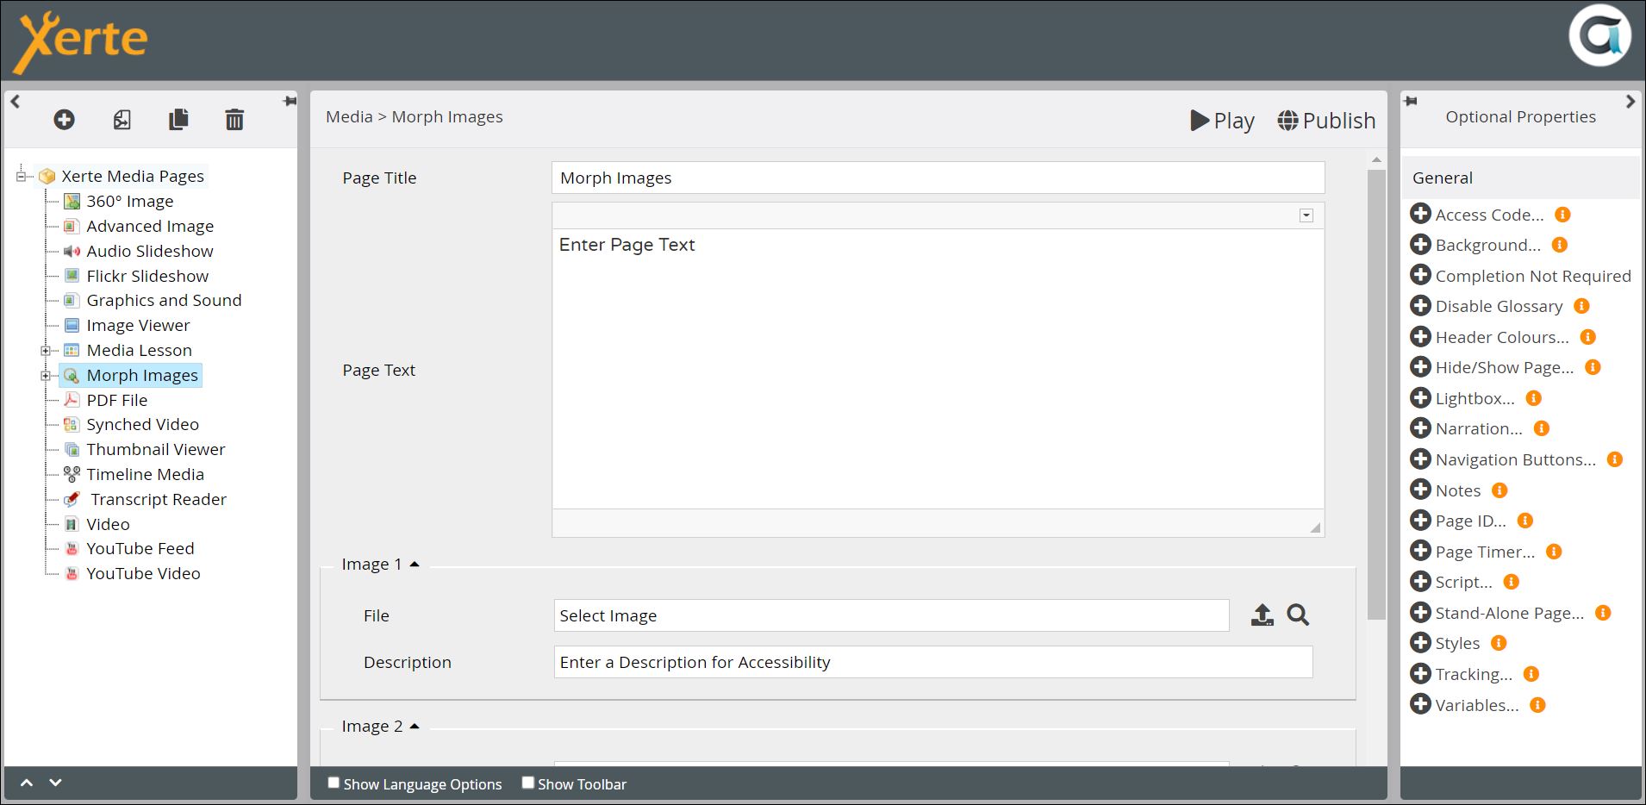The height and width of the screenshot is (805, 1646).
Task: Open the Page Text editor dropdown arrow
Action: [x=1306, y=215]
